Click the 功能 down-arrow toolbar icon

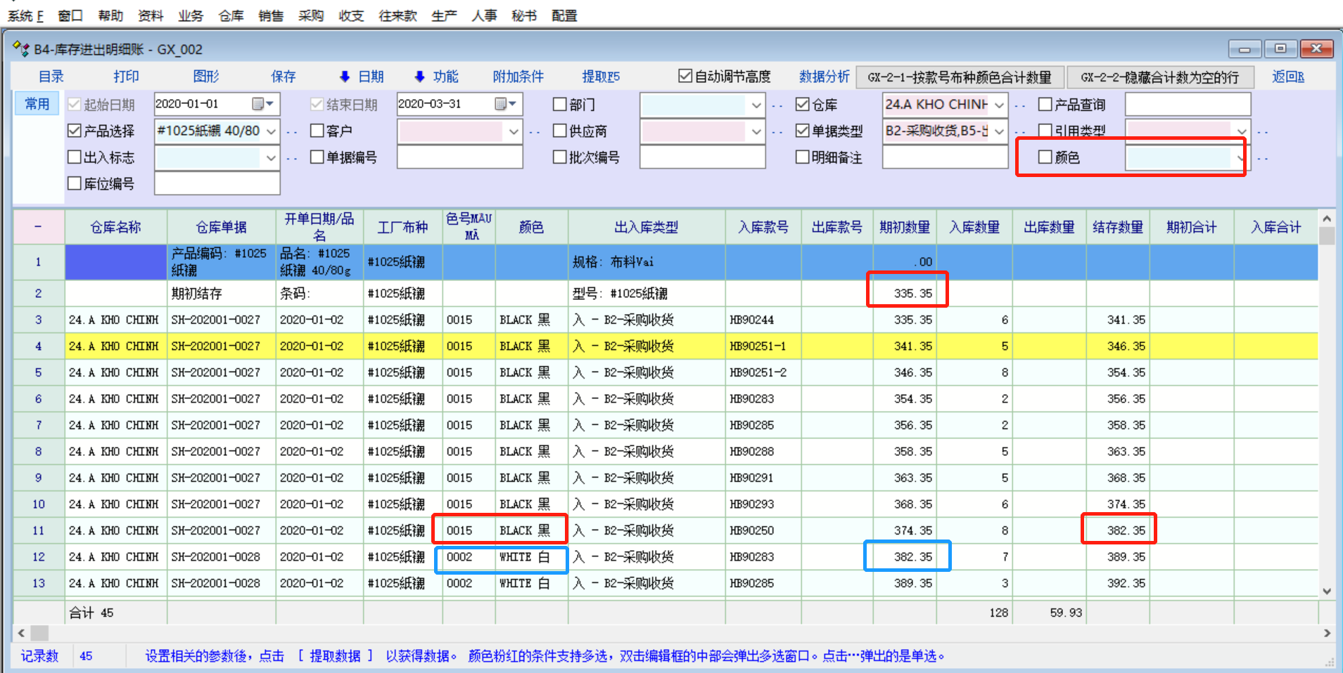[419, 77]
